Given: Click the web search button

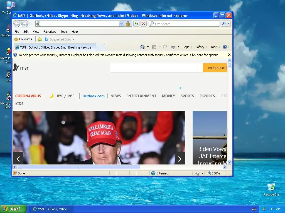Looking at the screenshot, I should [215, 68].
